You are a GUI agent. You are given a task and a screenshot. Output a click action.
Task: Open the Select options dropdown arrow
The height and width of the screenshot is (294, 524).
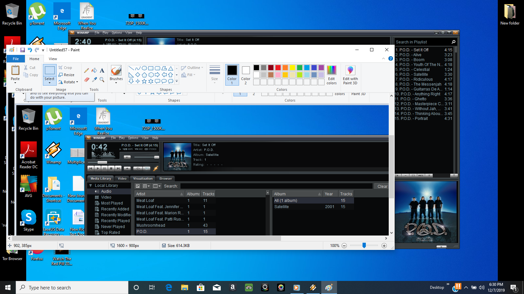[x=49, y=82]
